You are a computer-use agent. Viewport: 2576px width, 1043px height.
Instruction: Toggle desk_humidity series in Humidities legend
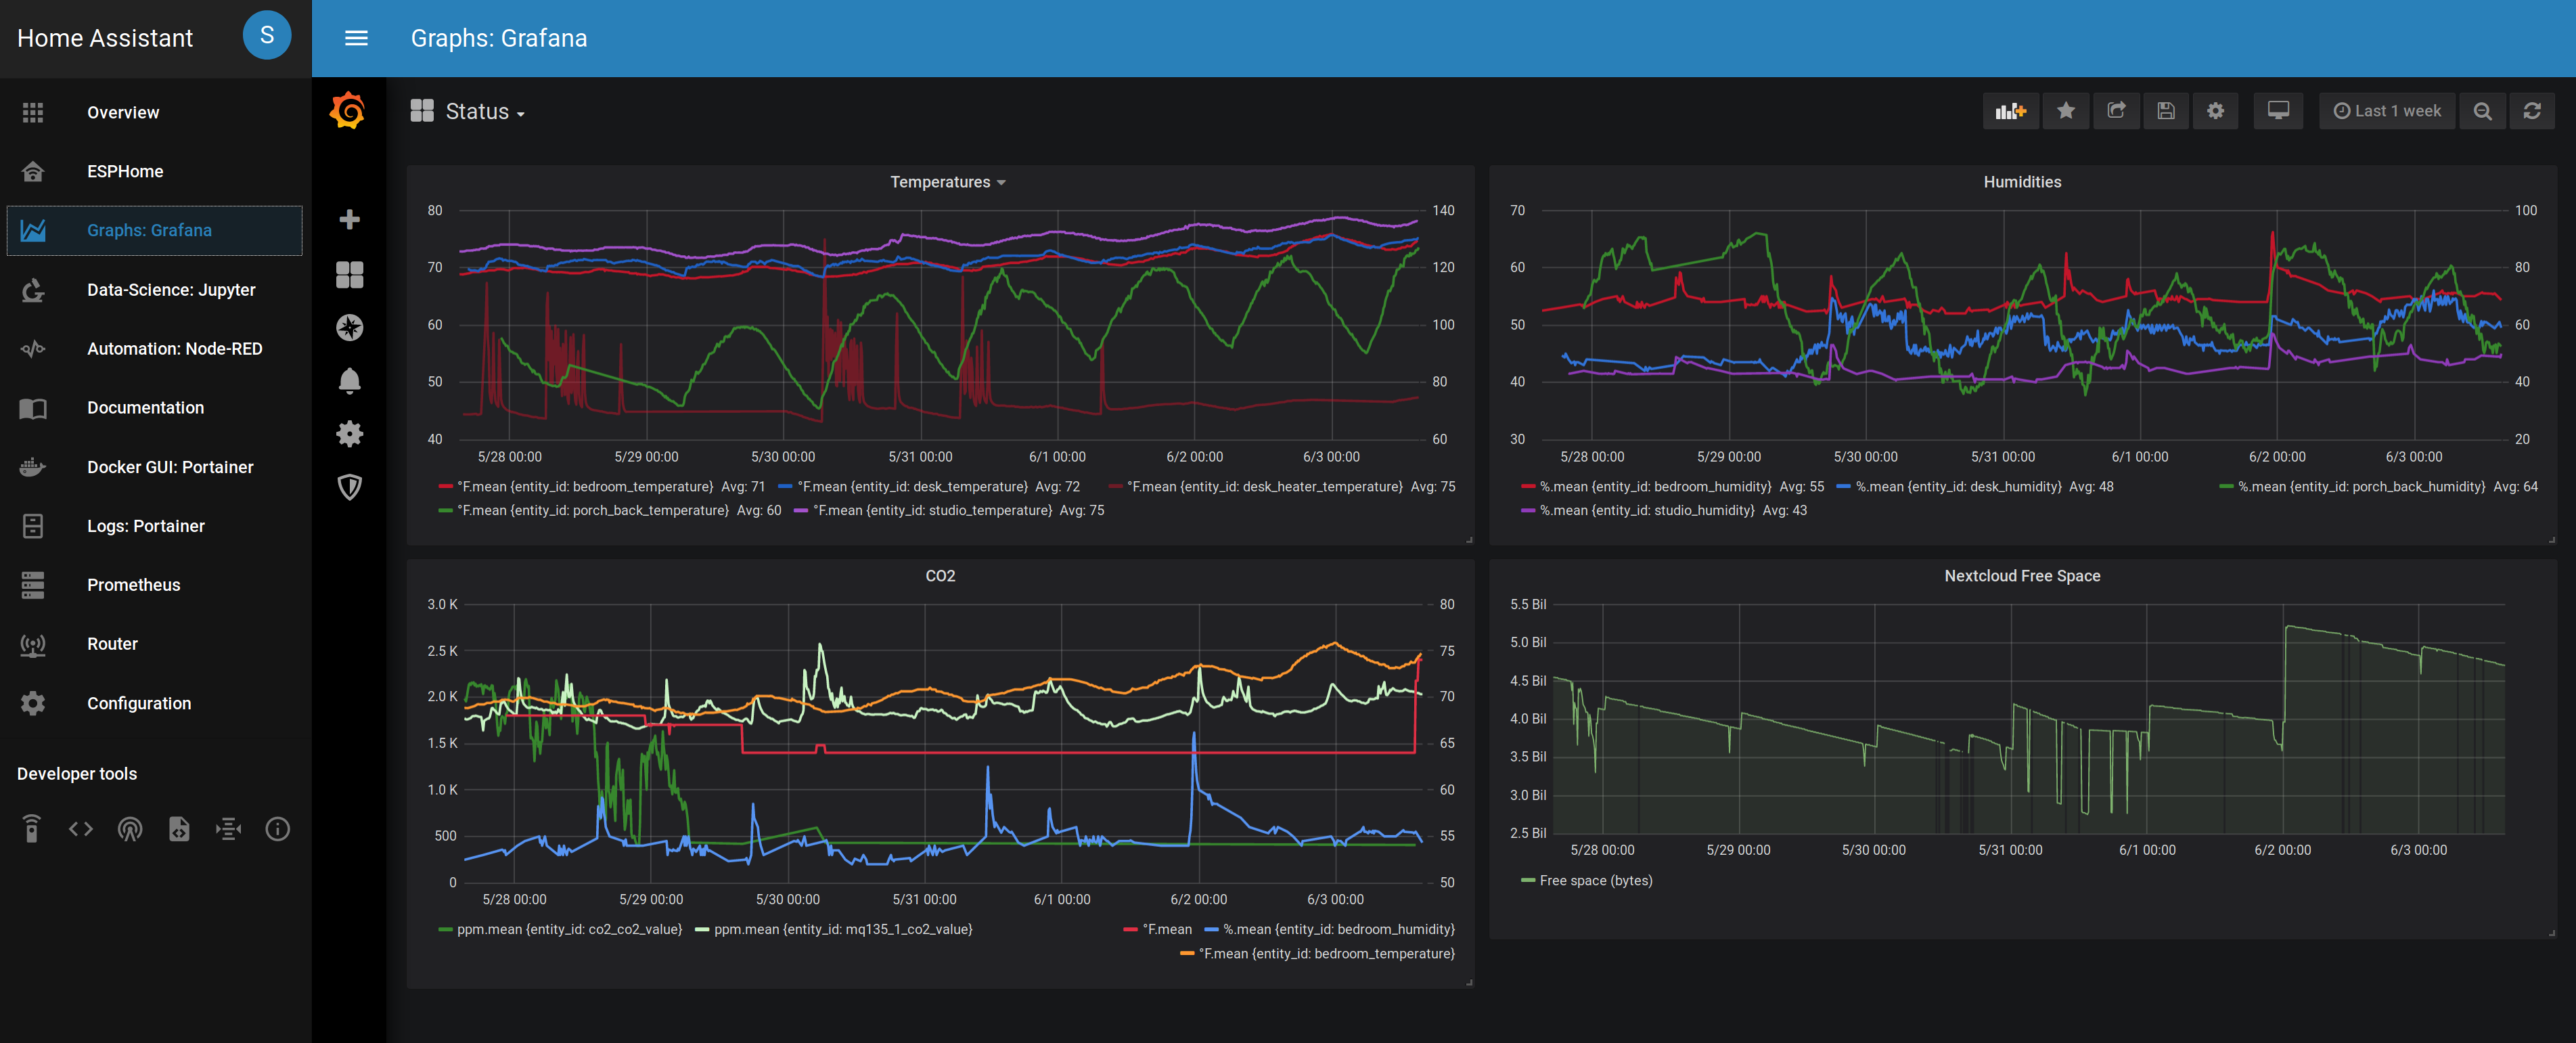(x=1958, y=487)
